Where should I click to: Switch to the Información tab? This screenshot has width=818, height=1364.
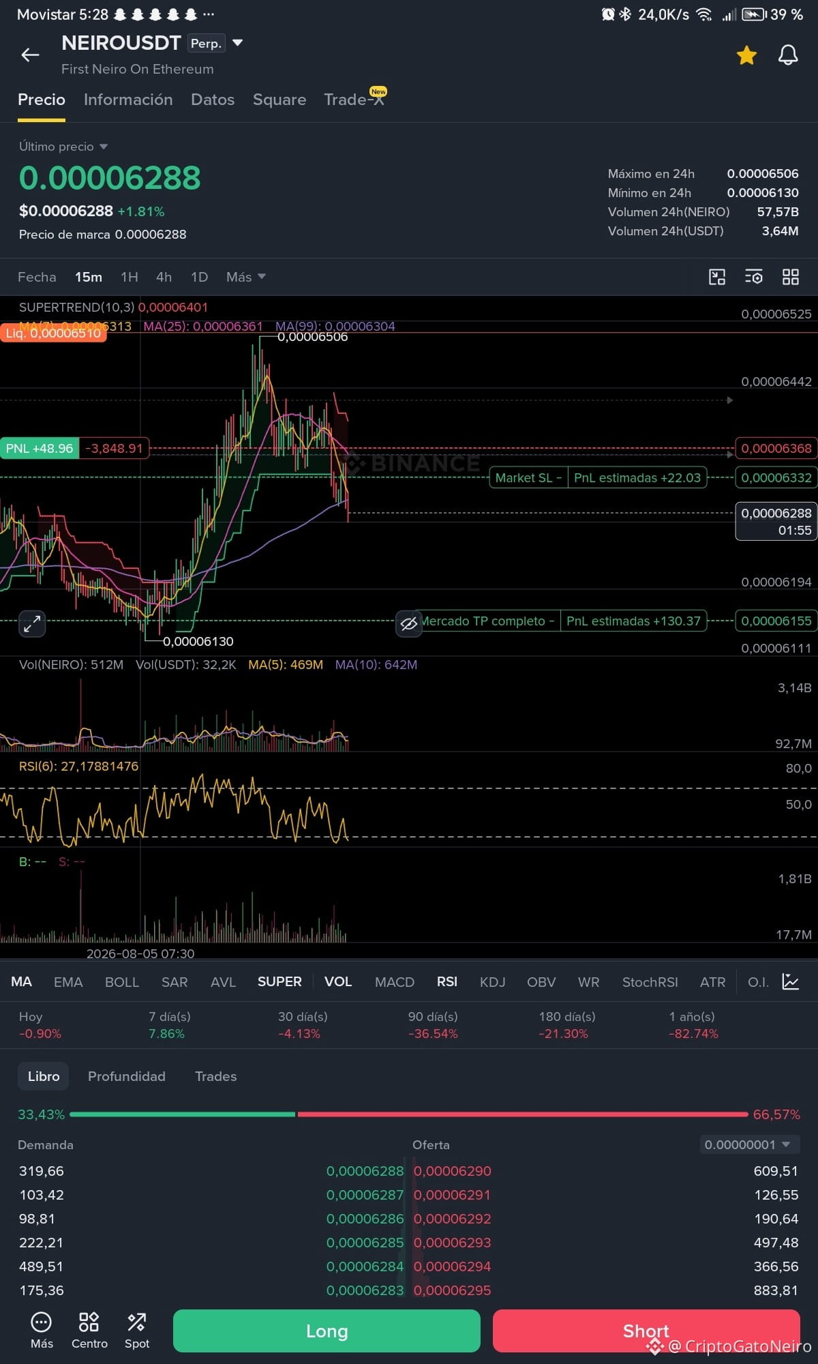click(x=128, y=100)
